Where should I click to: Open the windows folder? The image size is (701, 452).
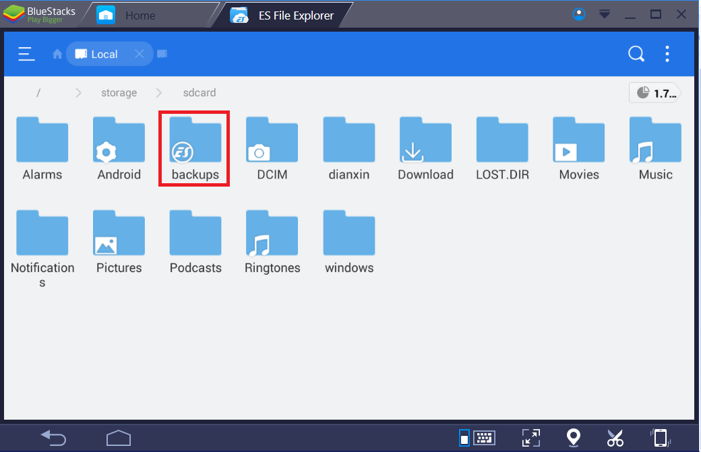349,242
